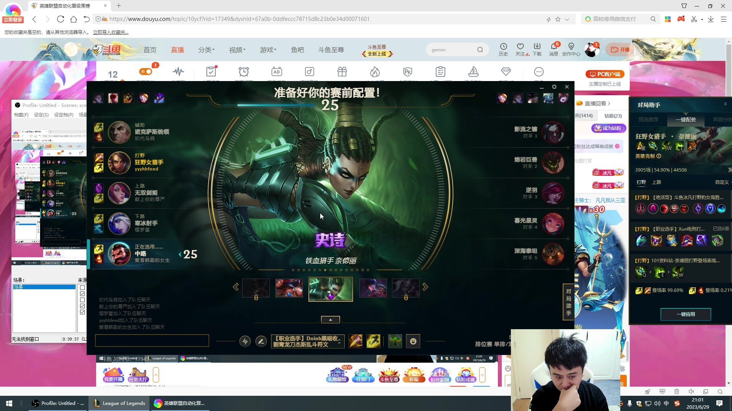Viewport: 732px width, 411px height.
Task: Click the alarm clock icon in the Douyu toolbar
Action: click(x=244, y=72)
